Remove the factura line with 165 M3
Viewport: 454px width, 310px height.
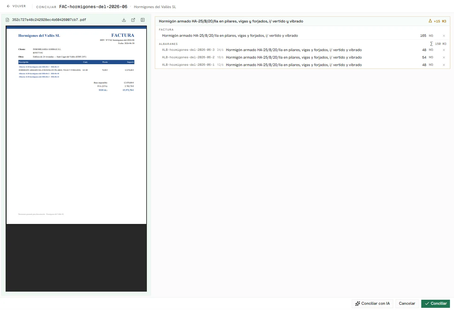[444, 36]
